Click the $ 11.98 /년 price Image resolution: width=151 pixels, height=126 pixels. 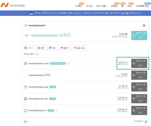(x=123, y=98)
